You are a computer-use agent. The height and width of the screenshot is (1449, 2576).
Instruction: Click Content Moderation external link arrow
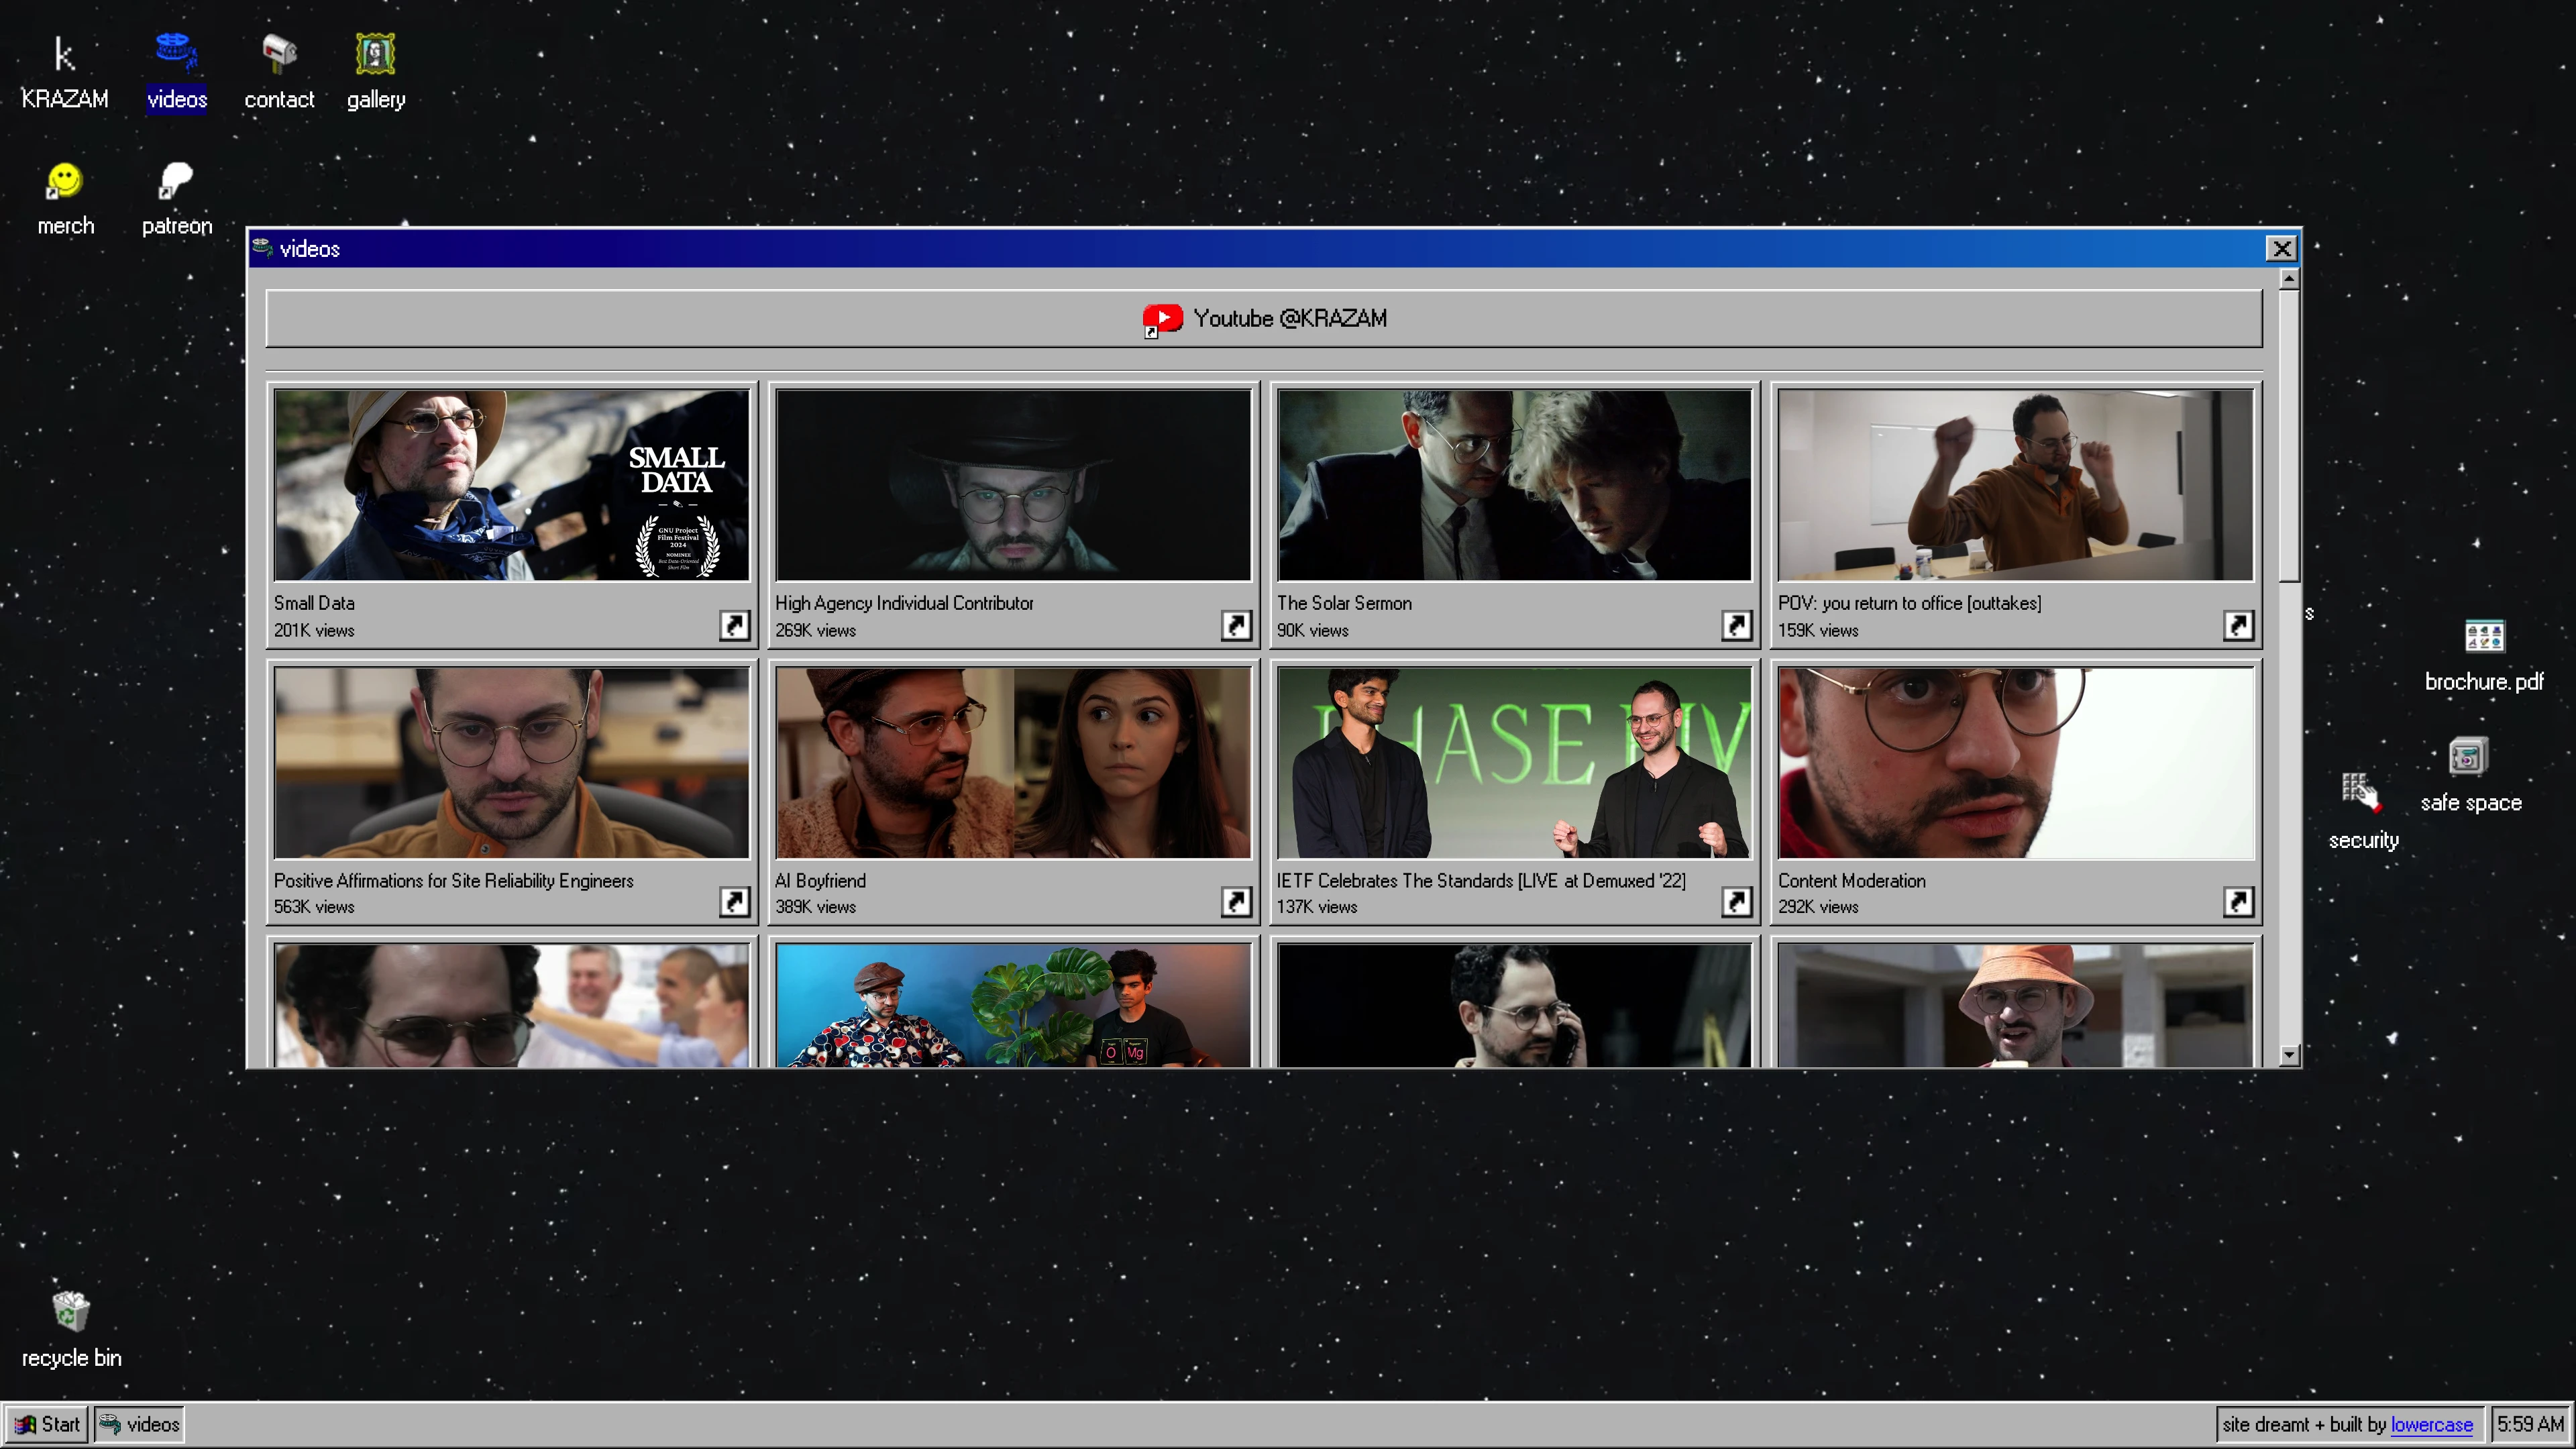click(x=2238, y=902)
